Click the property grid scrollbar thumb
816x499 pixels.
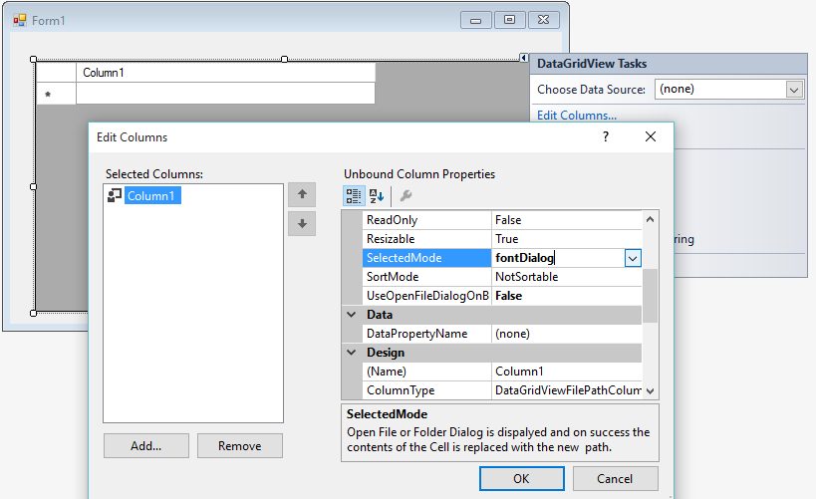pyautogui.click(x=650, y=295)
